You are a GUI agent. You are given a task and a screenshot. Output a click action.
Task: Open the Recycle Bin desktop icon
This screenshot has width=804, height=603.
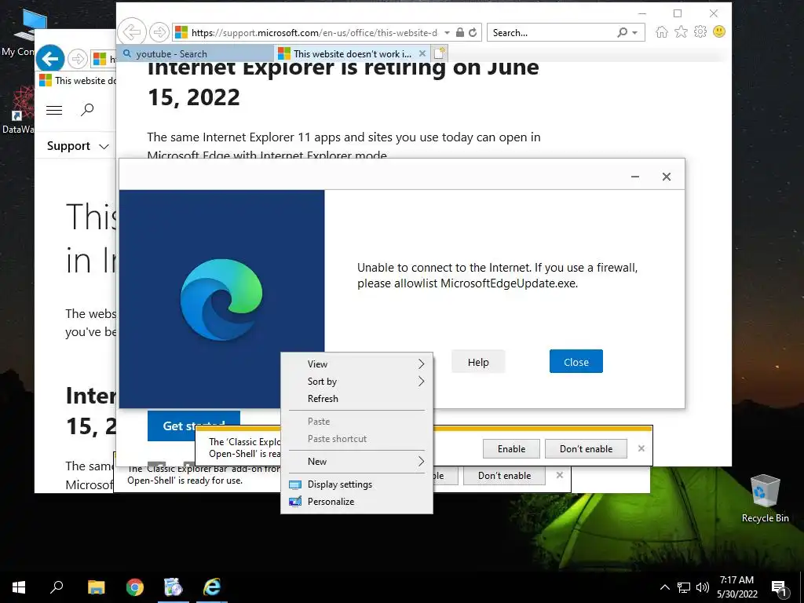tap(765, 498)
